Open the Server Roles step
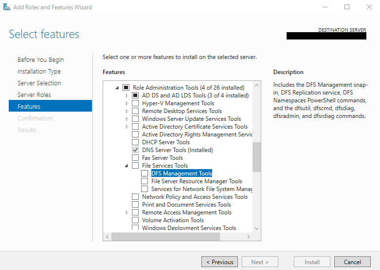Viewport: 380px width, 270px height. 34,95
